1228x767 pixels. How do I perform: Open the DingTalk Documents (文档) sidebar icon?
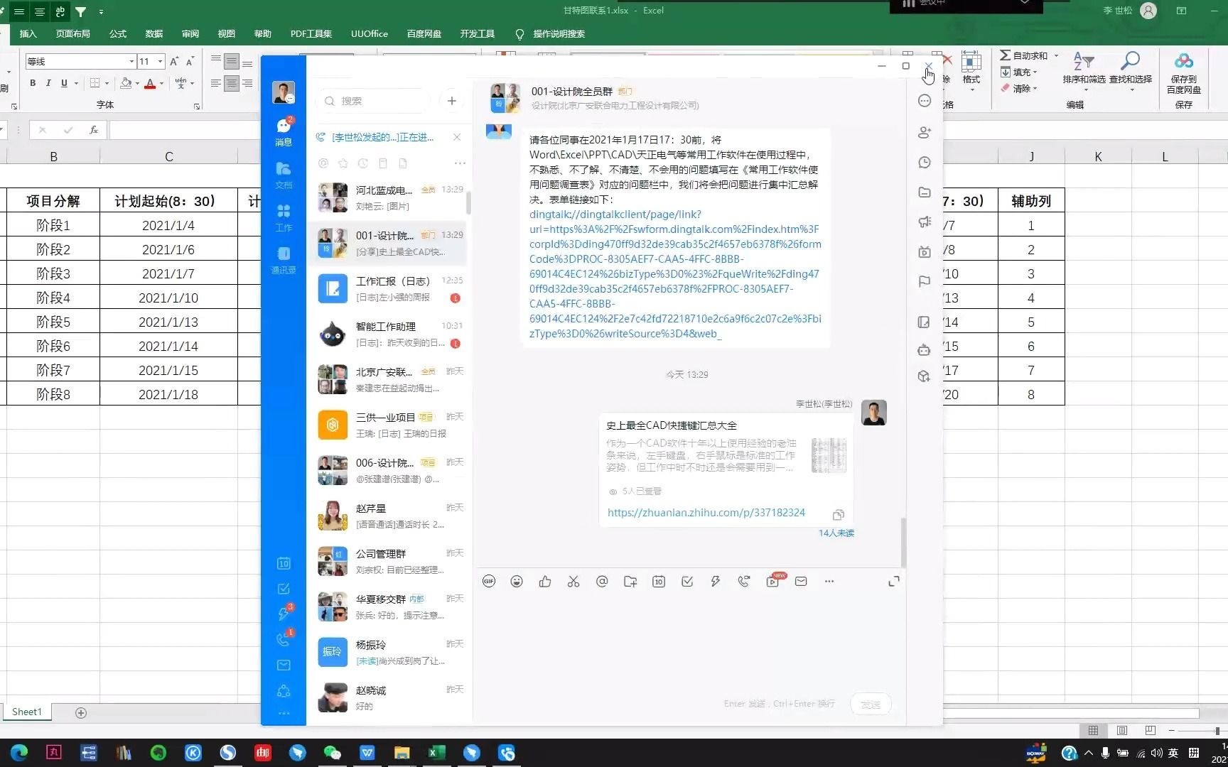(x=284, y=175)
